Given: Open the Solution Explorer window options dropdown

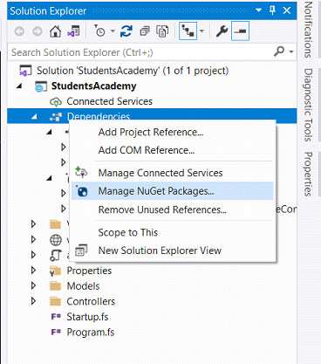Looking at the screenshot, I should point(258,10).
